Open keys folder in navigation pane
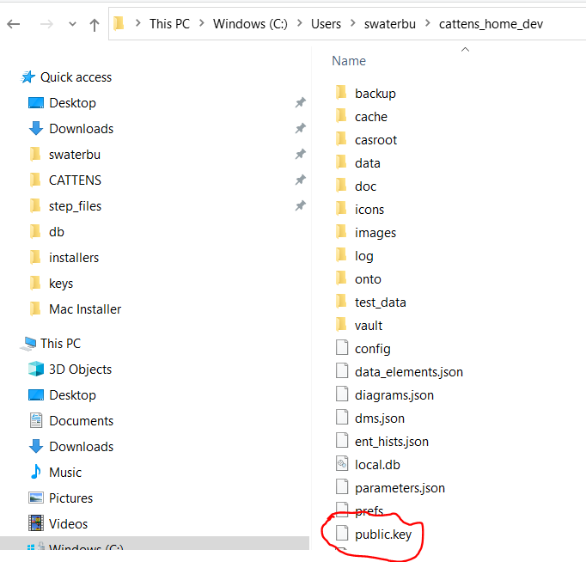 [x=61, y=284]
